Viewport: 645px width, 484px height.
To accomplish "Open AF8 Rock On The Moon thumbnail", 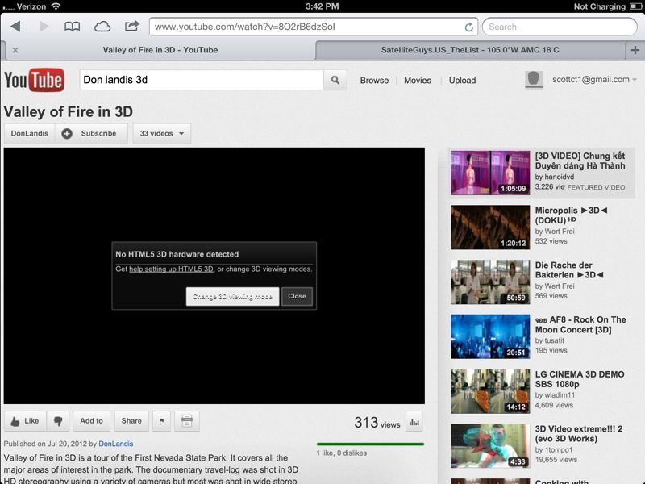I will click(490, 336).
